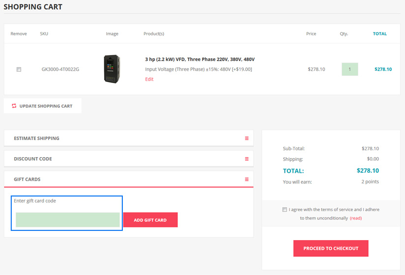Click the hamburger icon in Estimate Shipping row

point(247,138)
